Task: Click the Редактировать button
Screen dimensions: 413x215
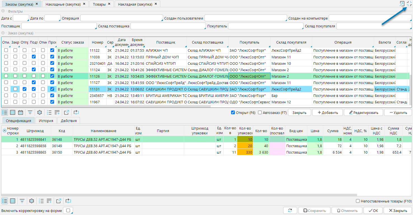Action: click(363, 113)
